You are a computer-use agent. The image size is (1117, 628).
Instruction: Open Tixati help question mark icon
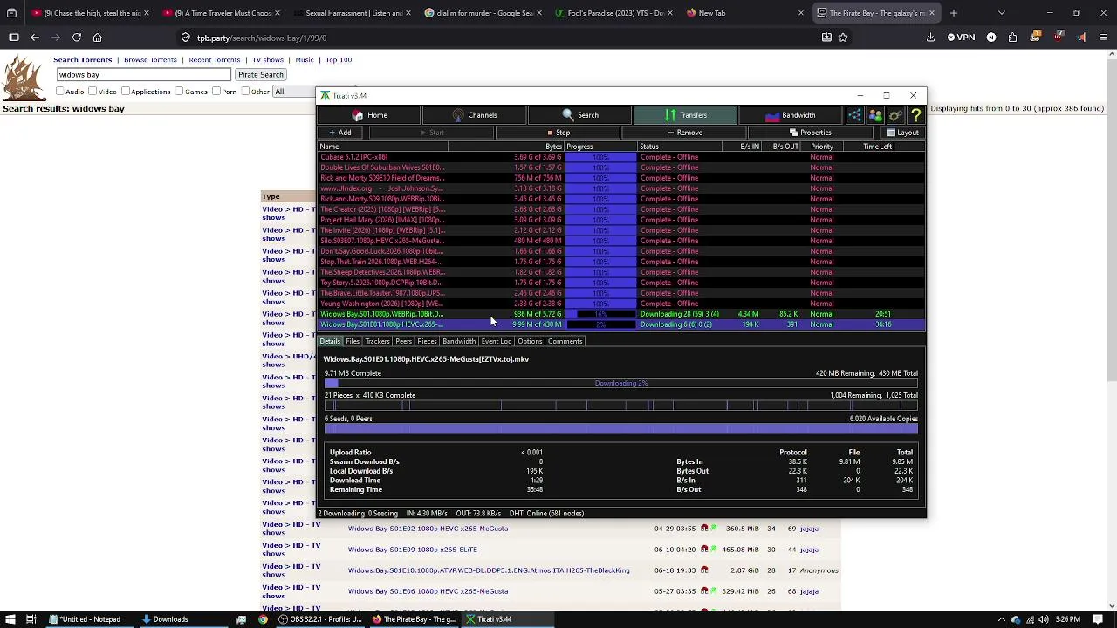point(915,115)
